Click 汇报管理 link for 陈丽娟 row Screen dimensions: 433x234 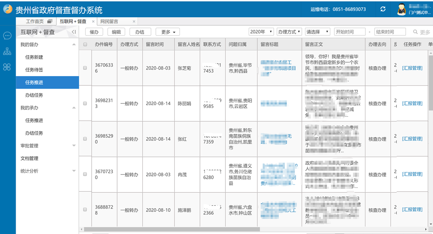pos(412,104)
